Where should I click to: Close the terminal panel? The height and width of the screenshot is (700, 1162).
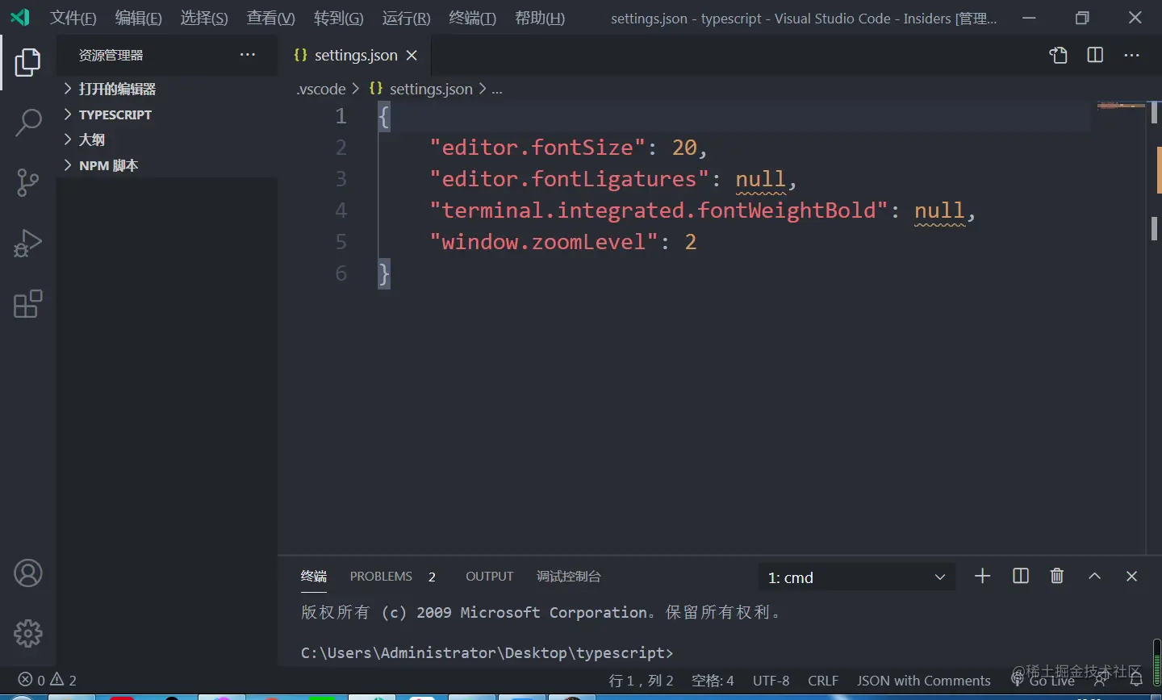[1131, 576]
